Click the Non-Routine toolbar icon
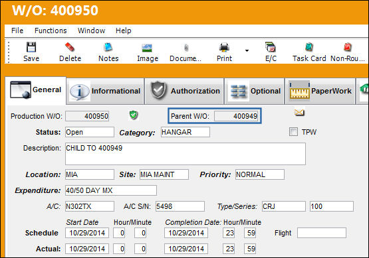This screenshot has width=369, height=258. 347,47
